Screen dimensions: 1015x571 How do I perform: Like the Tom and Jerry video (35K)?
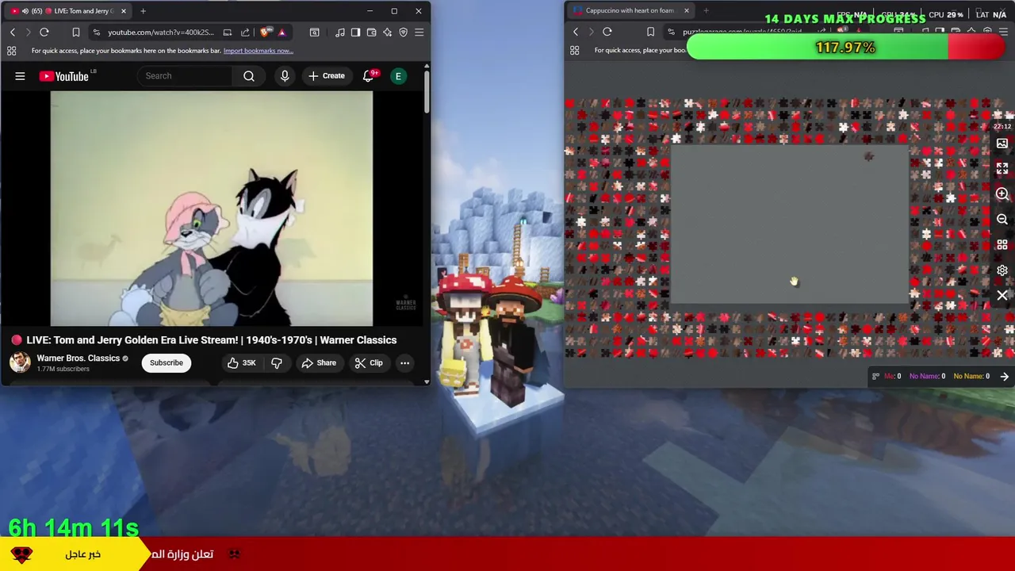241,362
